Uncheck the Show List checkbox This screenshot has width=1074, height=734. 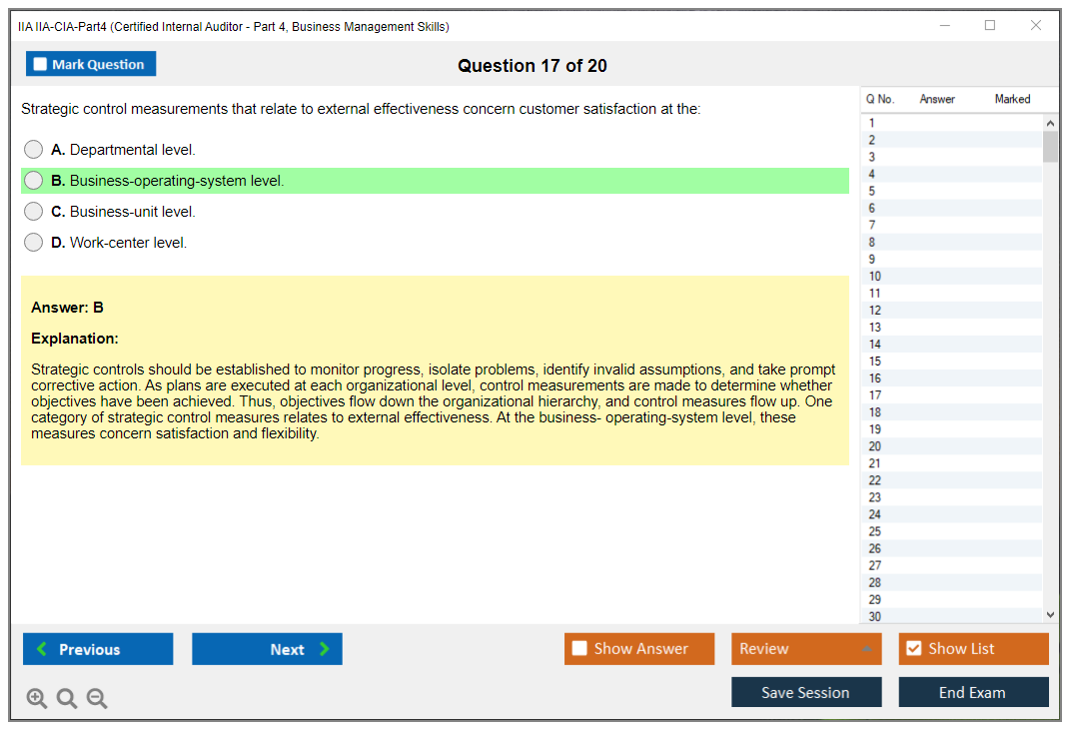(x=914, y=649)
